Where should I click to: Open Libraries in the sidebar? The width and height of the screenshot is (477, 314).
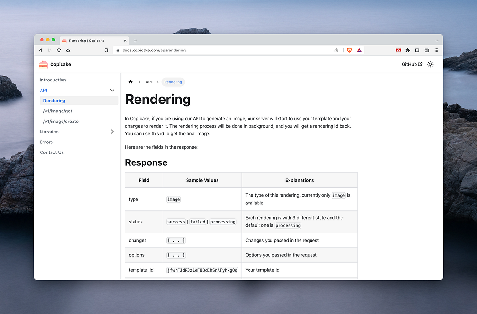point(49,132)
